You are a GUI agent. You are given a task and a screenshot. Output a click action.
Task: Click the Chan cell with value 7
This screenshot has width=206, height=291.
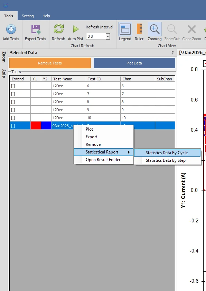138,94
